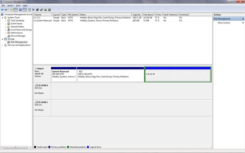Click the (C:) 158,72 GB partition block
The image size is (245, 153).
(111, 75)
